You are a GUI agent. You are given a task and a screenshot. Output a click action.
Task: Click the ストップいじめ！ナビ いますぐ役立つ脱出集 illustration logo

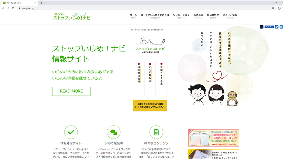pos(150,45)
